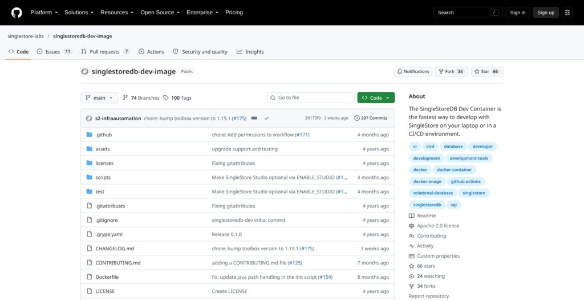584x301 pixels.
Task: Click the .gitattributes file icon
Action: coord(90,206)
